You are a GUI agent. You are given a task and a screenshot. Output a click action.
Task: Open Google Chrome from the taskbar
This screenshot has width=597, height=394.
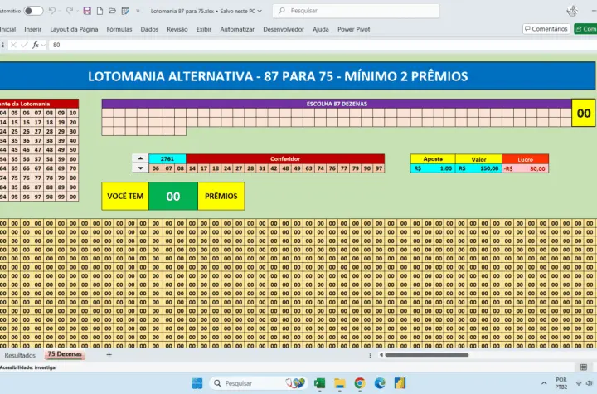pyautogui.click(x=359, y=383)
